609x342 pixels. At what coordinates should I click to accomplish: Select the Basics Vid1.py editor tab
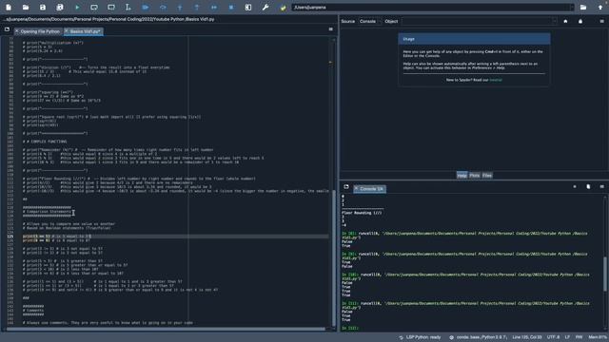(85, 31)
